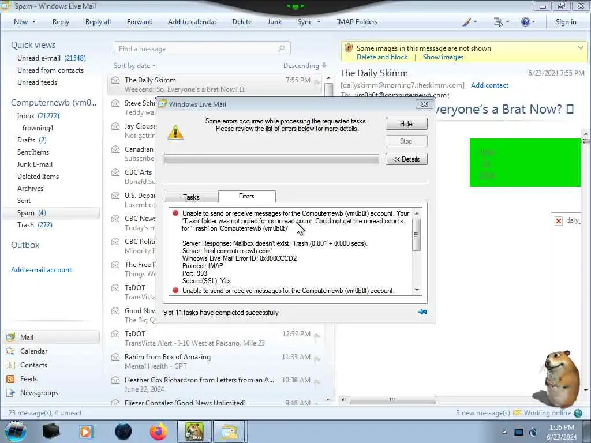
Task: Click the broken image icon in message
Action: (x=559, y=221)
